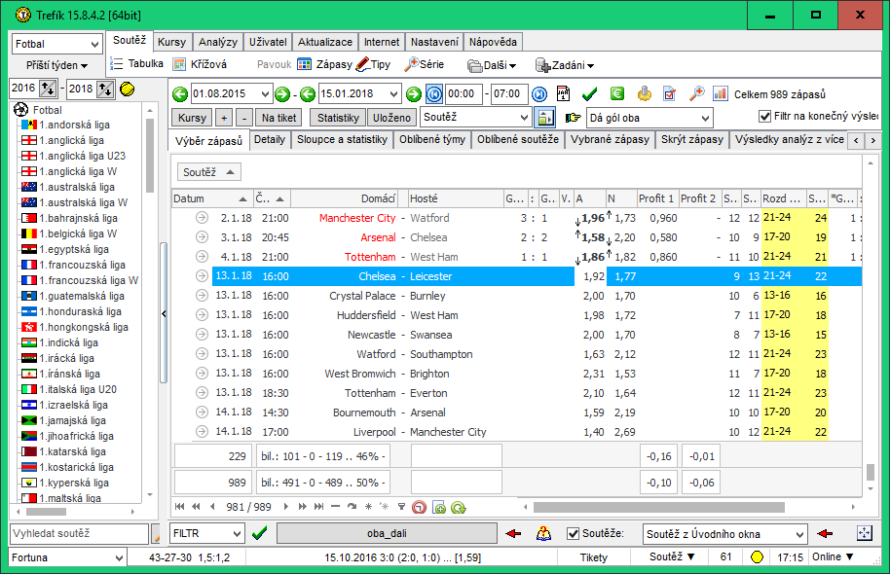The width and height of the screenshot is (890, 574).
Task: Switch to Sloupce a statistiky tab
Action: 342,139
